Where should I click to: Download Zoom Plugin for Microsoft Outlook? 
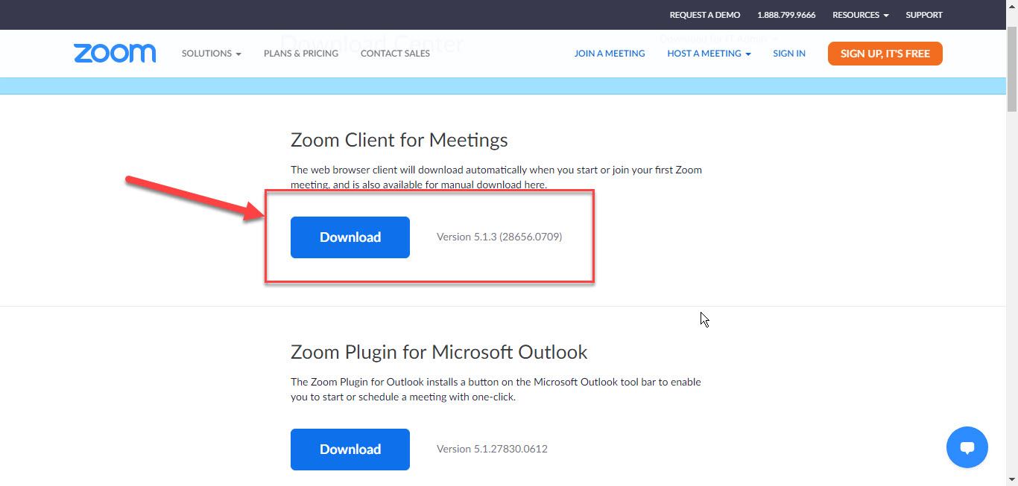(350, 450)
